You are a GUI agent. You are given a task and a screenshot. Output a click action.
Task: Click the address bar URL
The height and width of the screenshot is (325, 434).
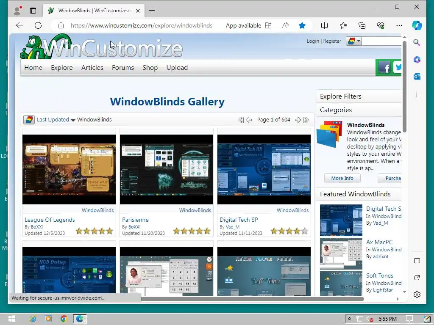click(142, 25)
